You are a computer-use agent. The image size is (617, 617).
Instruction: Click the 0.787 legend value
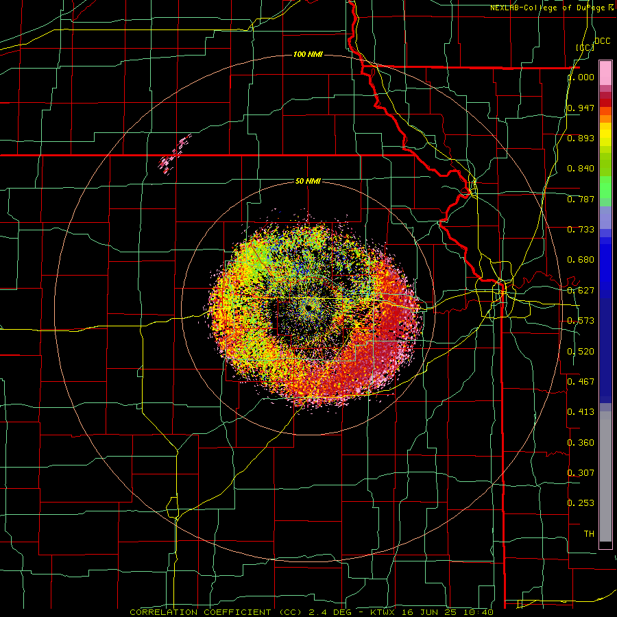(x=581, y=199)
